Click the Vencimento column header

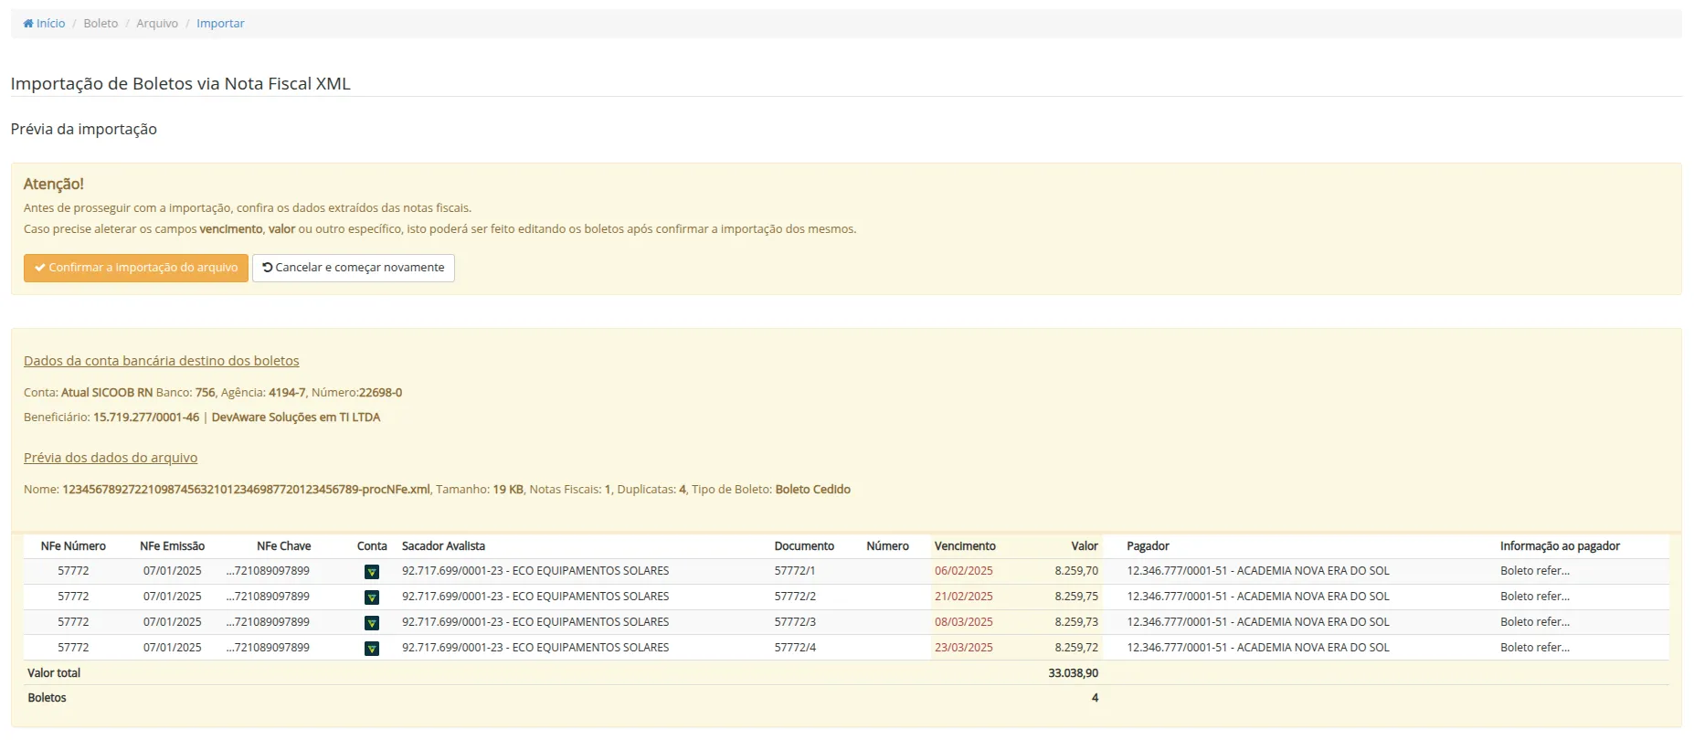point(965,546)
